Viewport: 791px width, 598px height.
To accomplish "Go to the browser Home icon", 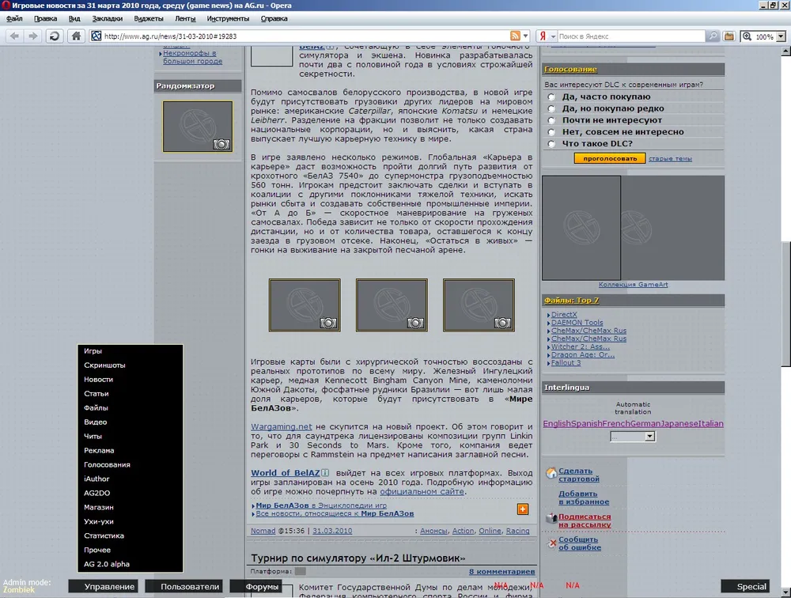I will [76, 36].
